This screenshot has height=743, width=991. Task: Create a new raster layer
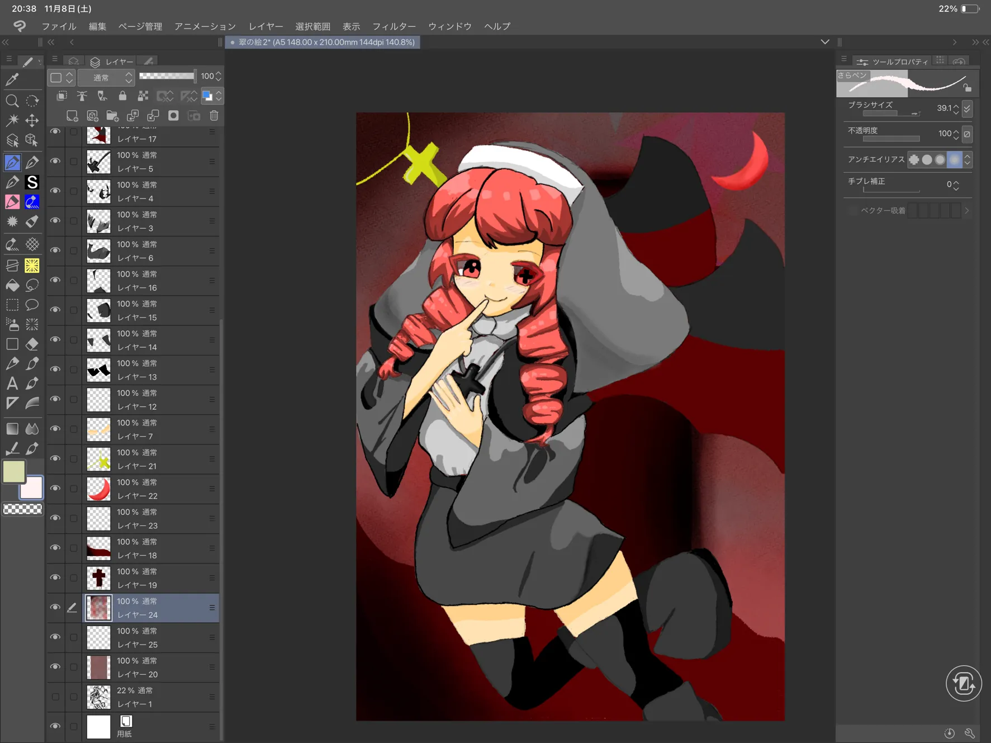(72, 116)
